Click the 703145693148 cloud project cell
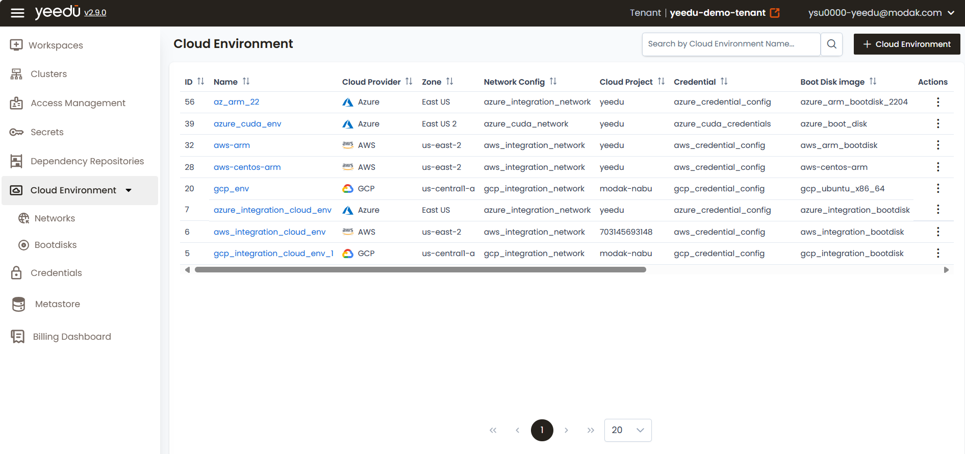This screenshot has width=965, height=454. click(x=626, y=232)
